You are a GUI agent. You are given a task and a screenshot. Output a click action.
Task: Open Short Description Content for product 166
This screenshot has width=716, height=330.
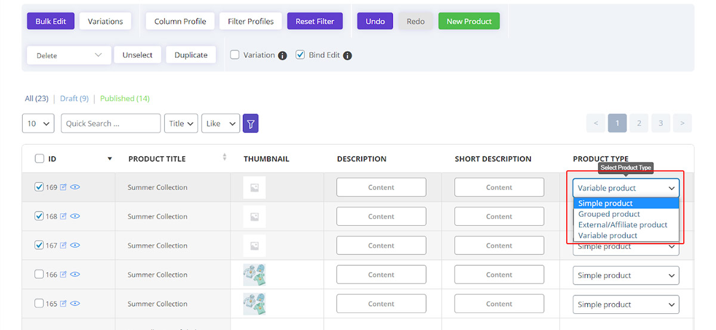click(499, 275)
